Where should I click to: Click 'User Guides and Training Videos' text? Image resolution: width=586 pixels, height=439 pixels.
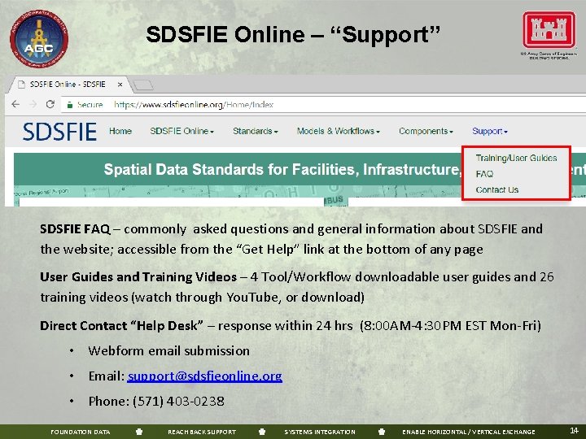tap(138, 277)
